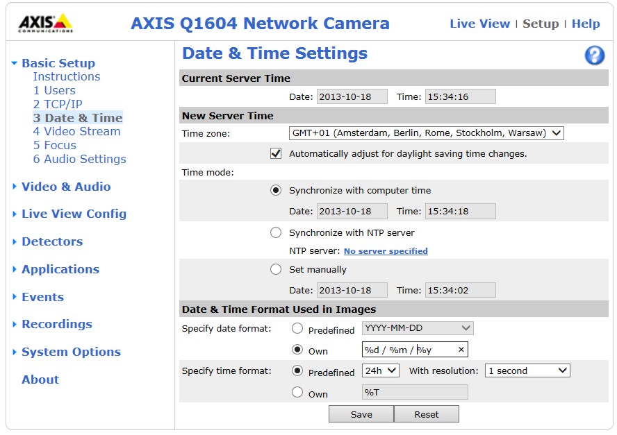617x435 pixels.
Task: Open 1 Users setup page
Action: point(54,90)
